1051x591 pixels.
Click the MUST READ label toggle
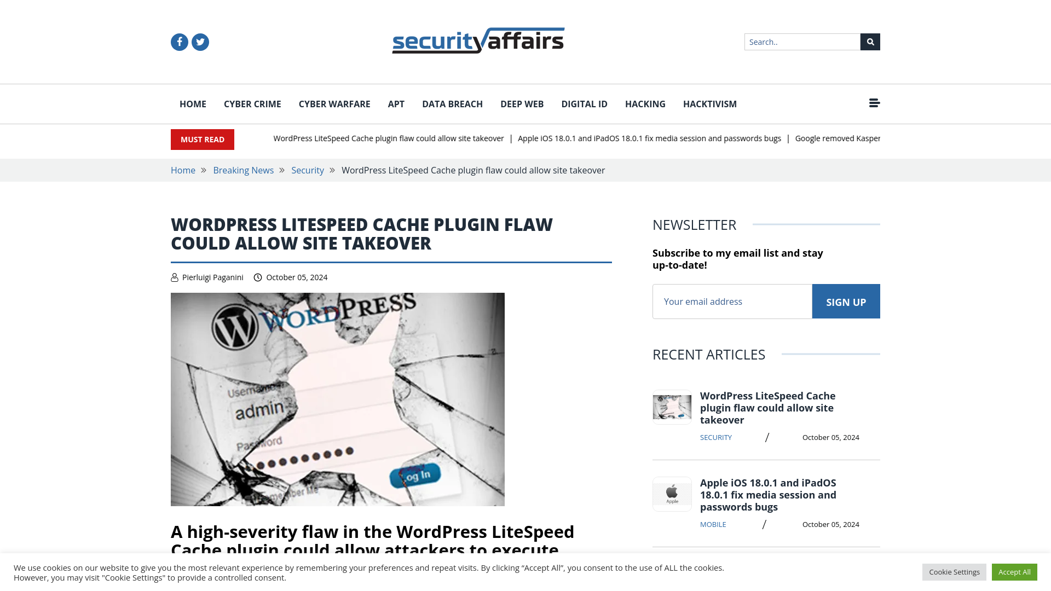pos(202,140)
